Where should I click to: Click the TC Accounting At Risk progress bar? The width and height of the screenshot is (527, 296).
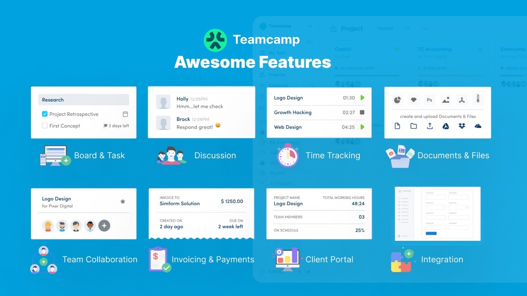[x=450, y=75]
